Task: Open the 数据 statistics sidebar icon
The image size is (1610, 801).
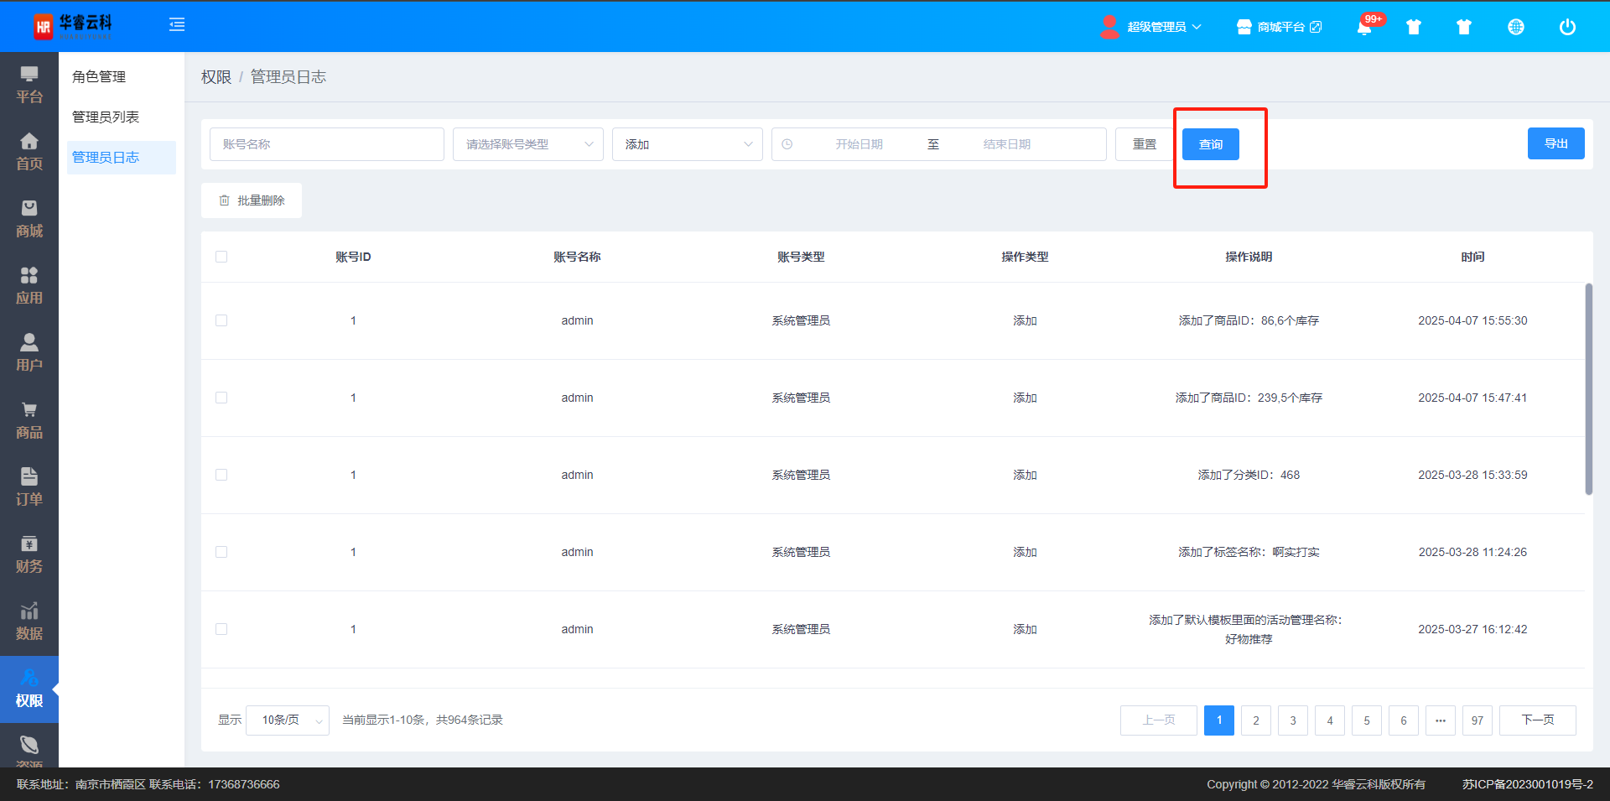Action: coord(29,622)
